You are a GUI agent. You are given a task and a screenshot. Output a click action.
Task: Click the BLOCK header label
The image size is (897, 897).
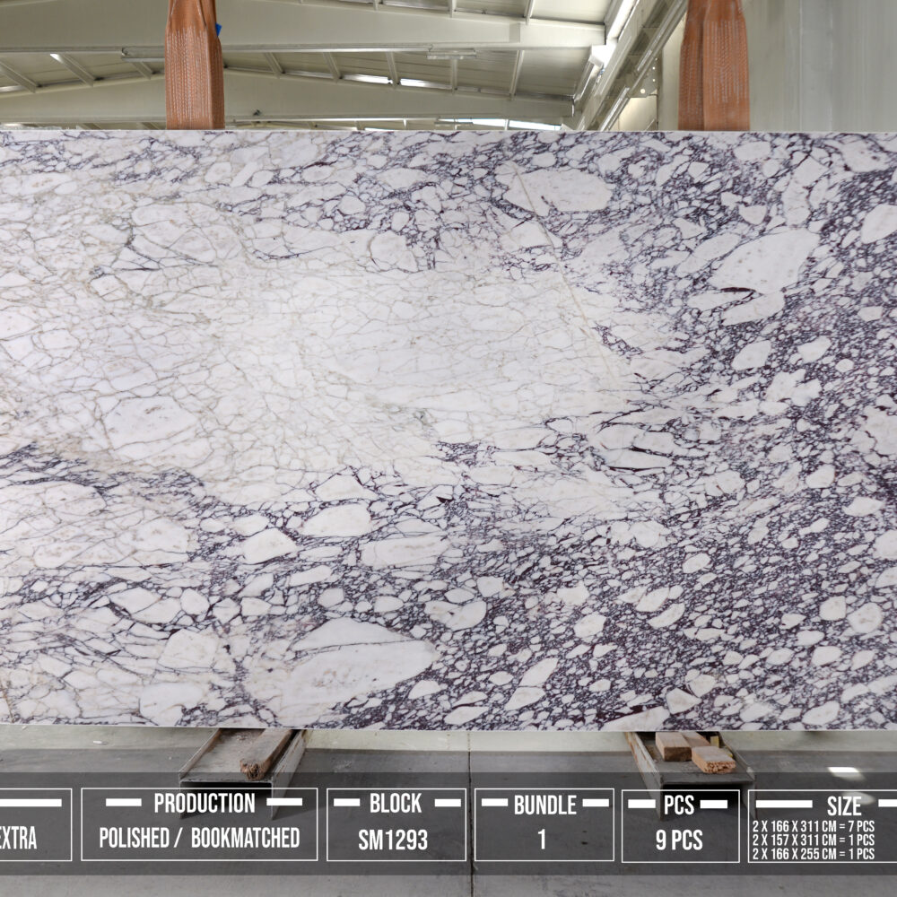(x=396, y=803)
